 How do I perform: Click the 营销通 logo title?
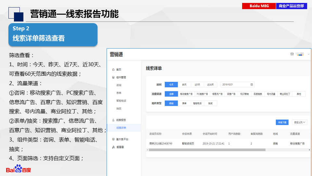tap(116, 54)
